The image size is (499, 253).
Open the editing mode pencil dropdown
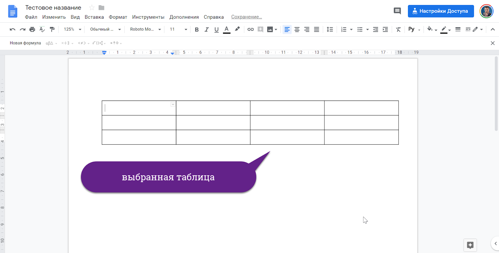click(x=478, y=29)
